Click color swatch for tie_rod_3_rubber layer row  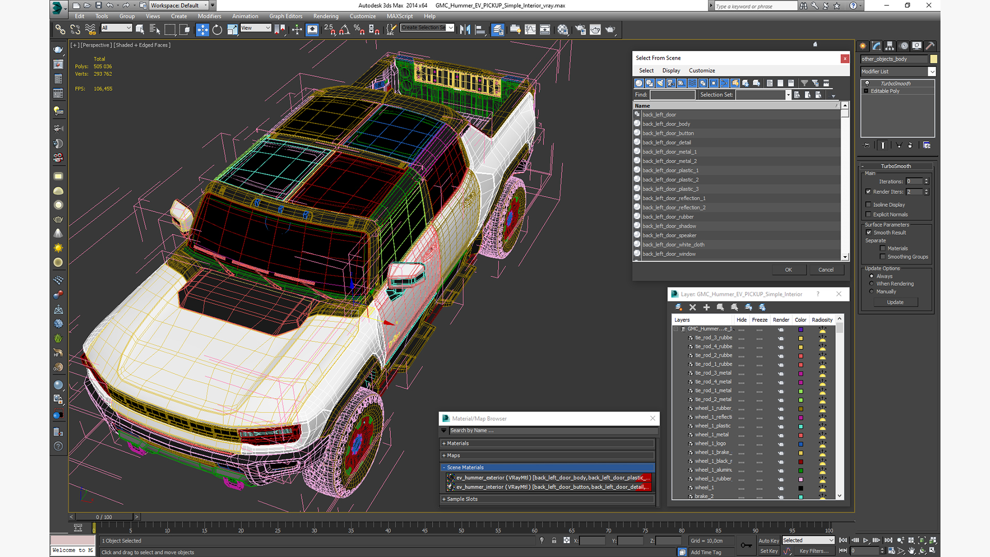tap(801, 338)
